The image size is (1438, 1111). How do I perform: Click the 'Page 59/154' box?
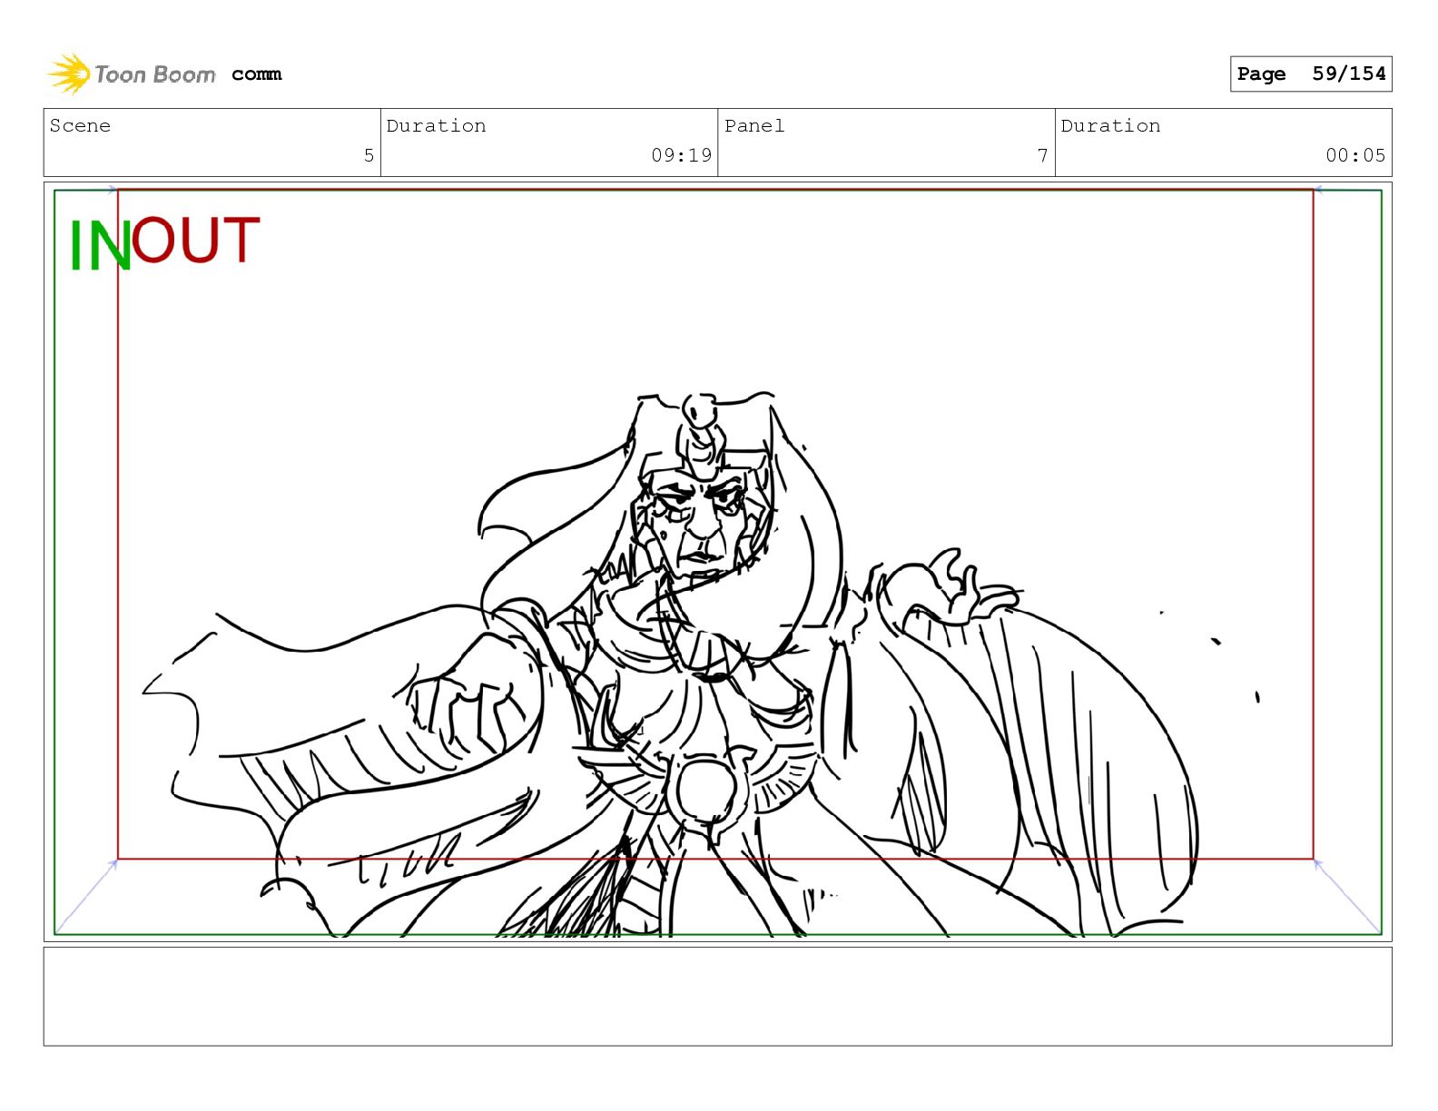1310,74
